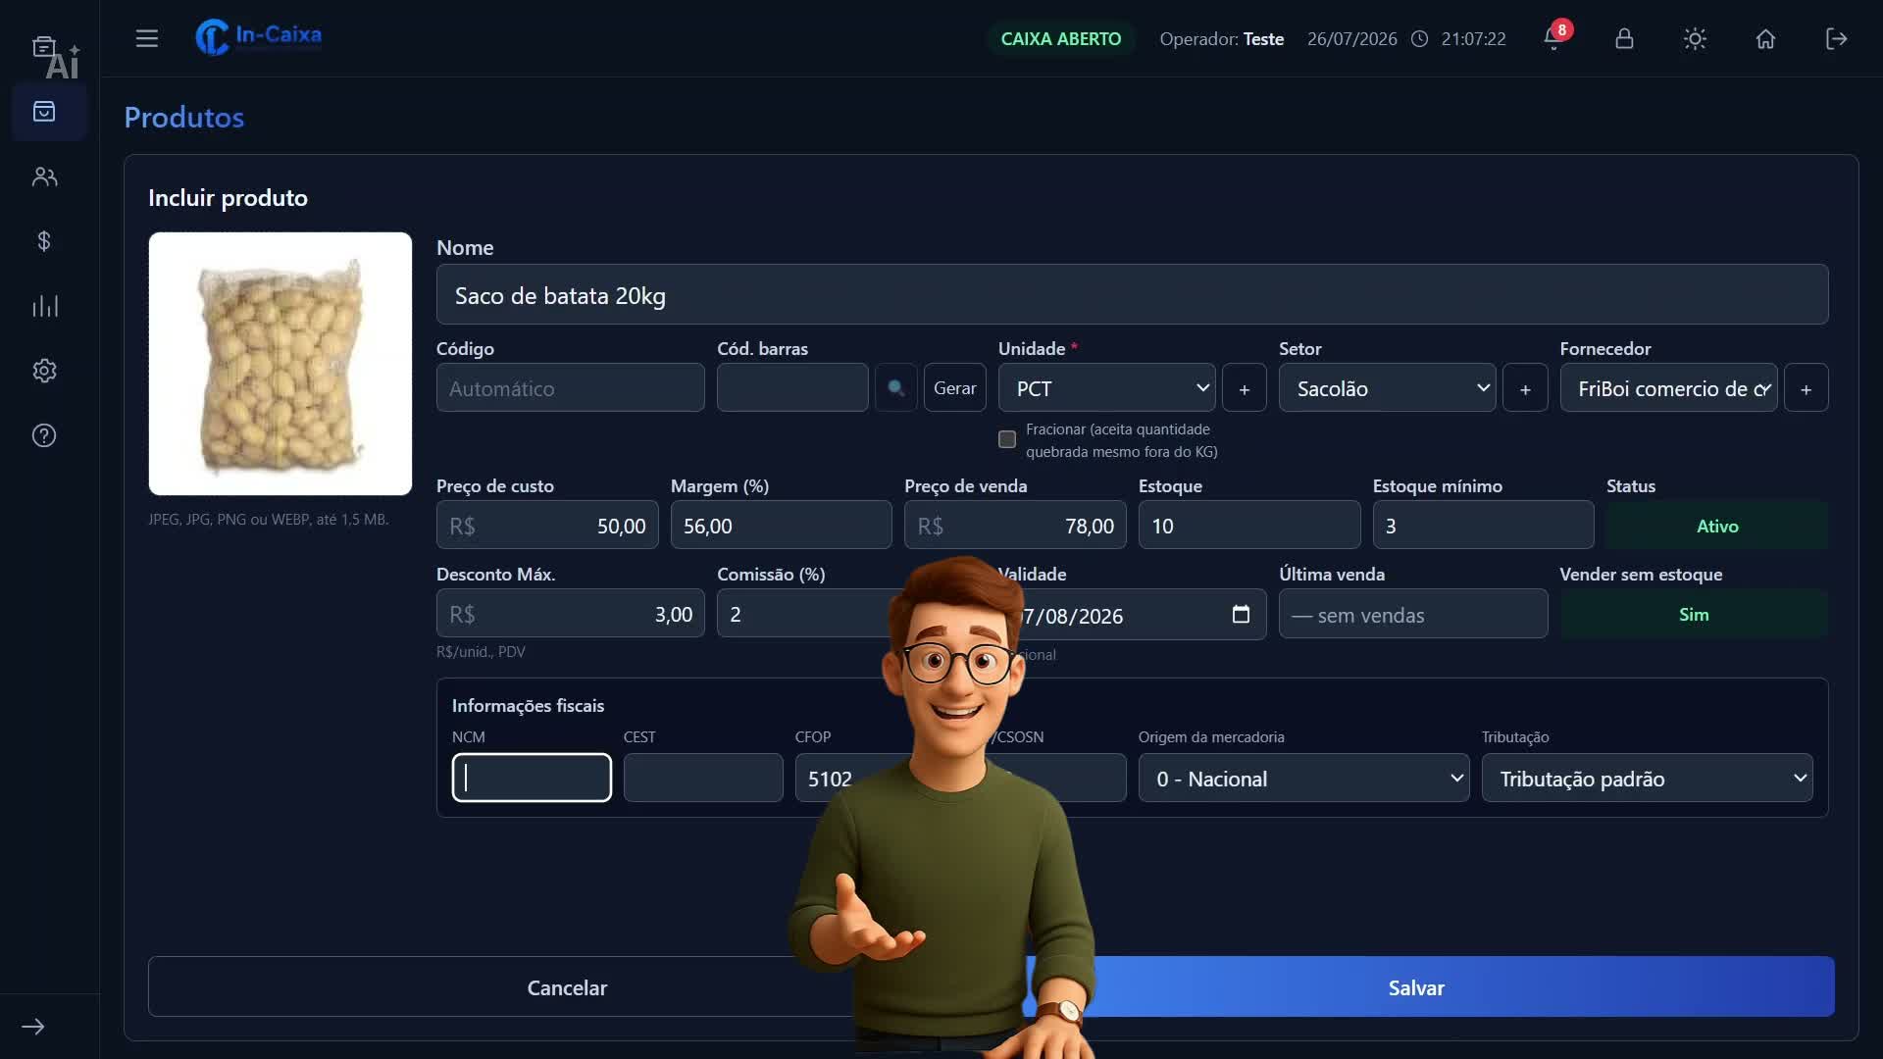Click the Preço de custo field
1883x1059 pixels.
point(547,526)
